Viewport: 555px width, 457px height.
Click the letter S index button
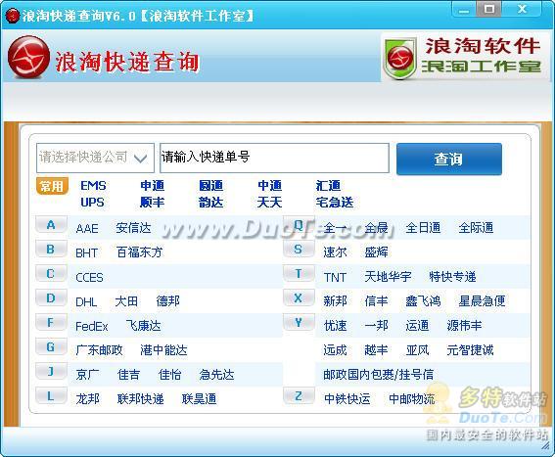(299, 250)
